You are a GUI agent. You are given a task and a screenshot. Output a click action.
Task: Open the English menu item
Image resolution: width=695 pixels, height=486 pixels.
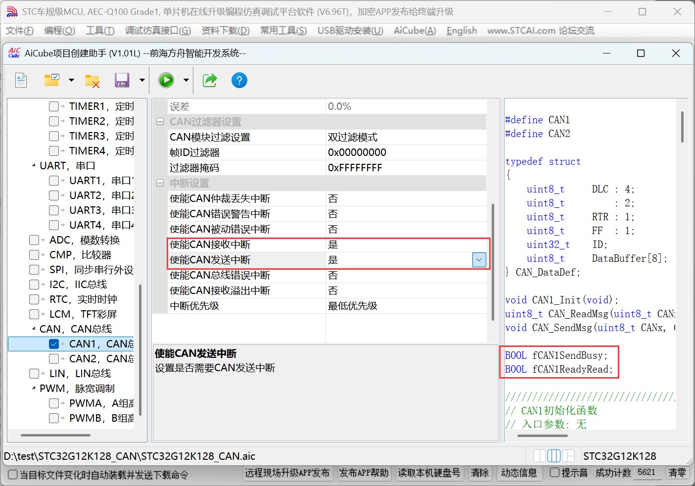(462, 31)
